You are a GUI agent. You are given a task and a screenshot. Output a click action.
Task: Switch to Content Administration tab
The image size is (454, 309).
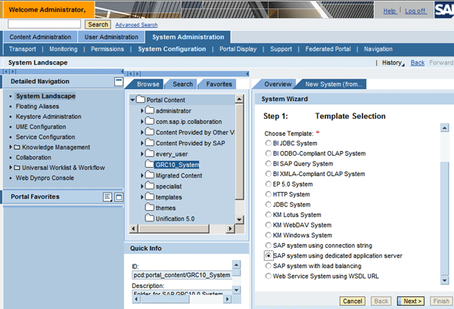pos(40,37)
